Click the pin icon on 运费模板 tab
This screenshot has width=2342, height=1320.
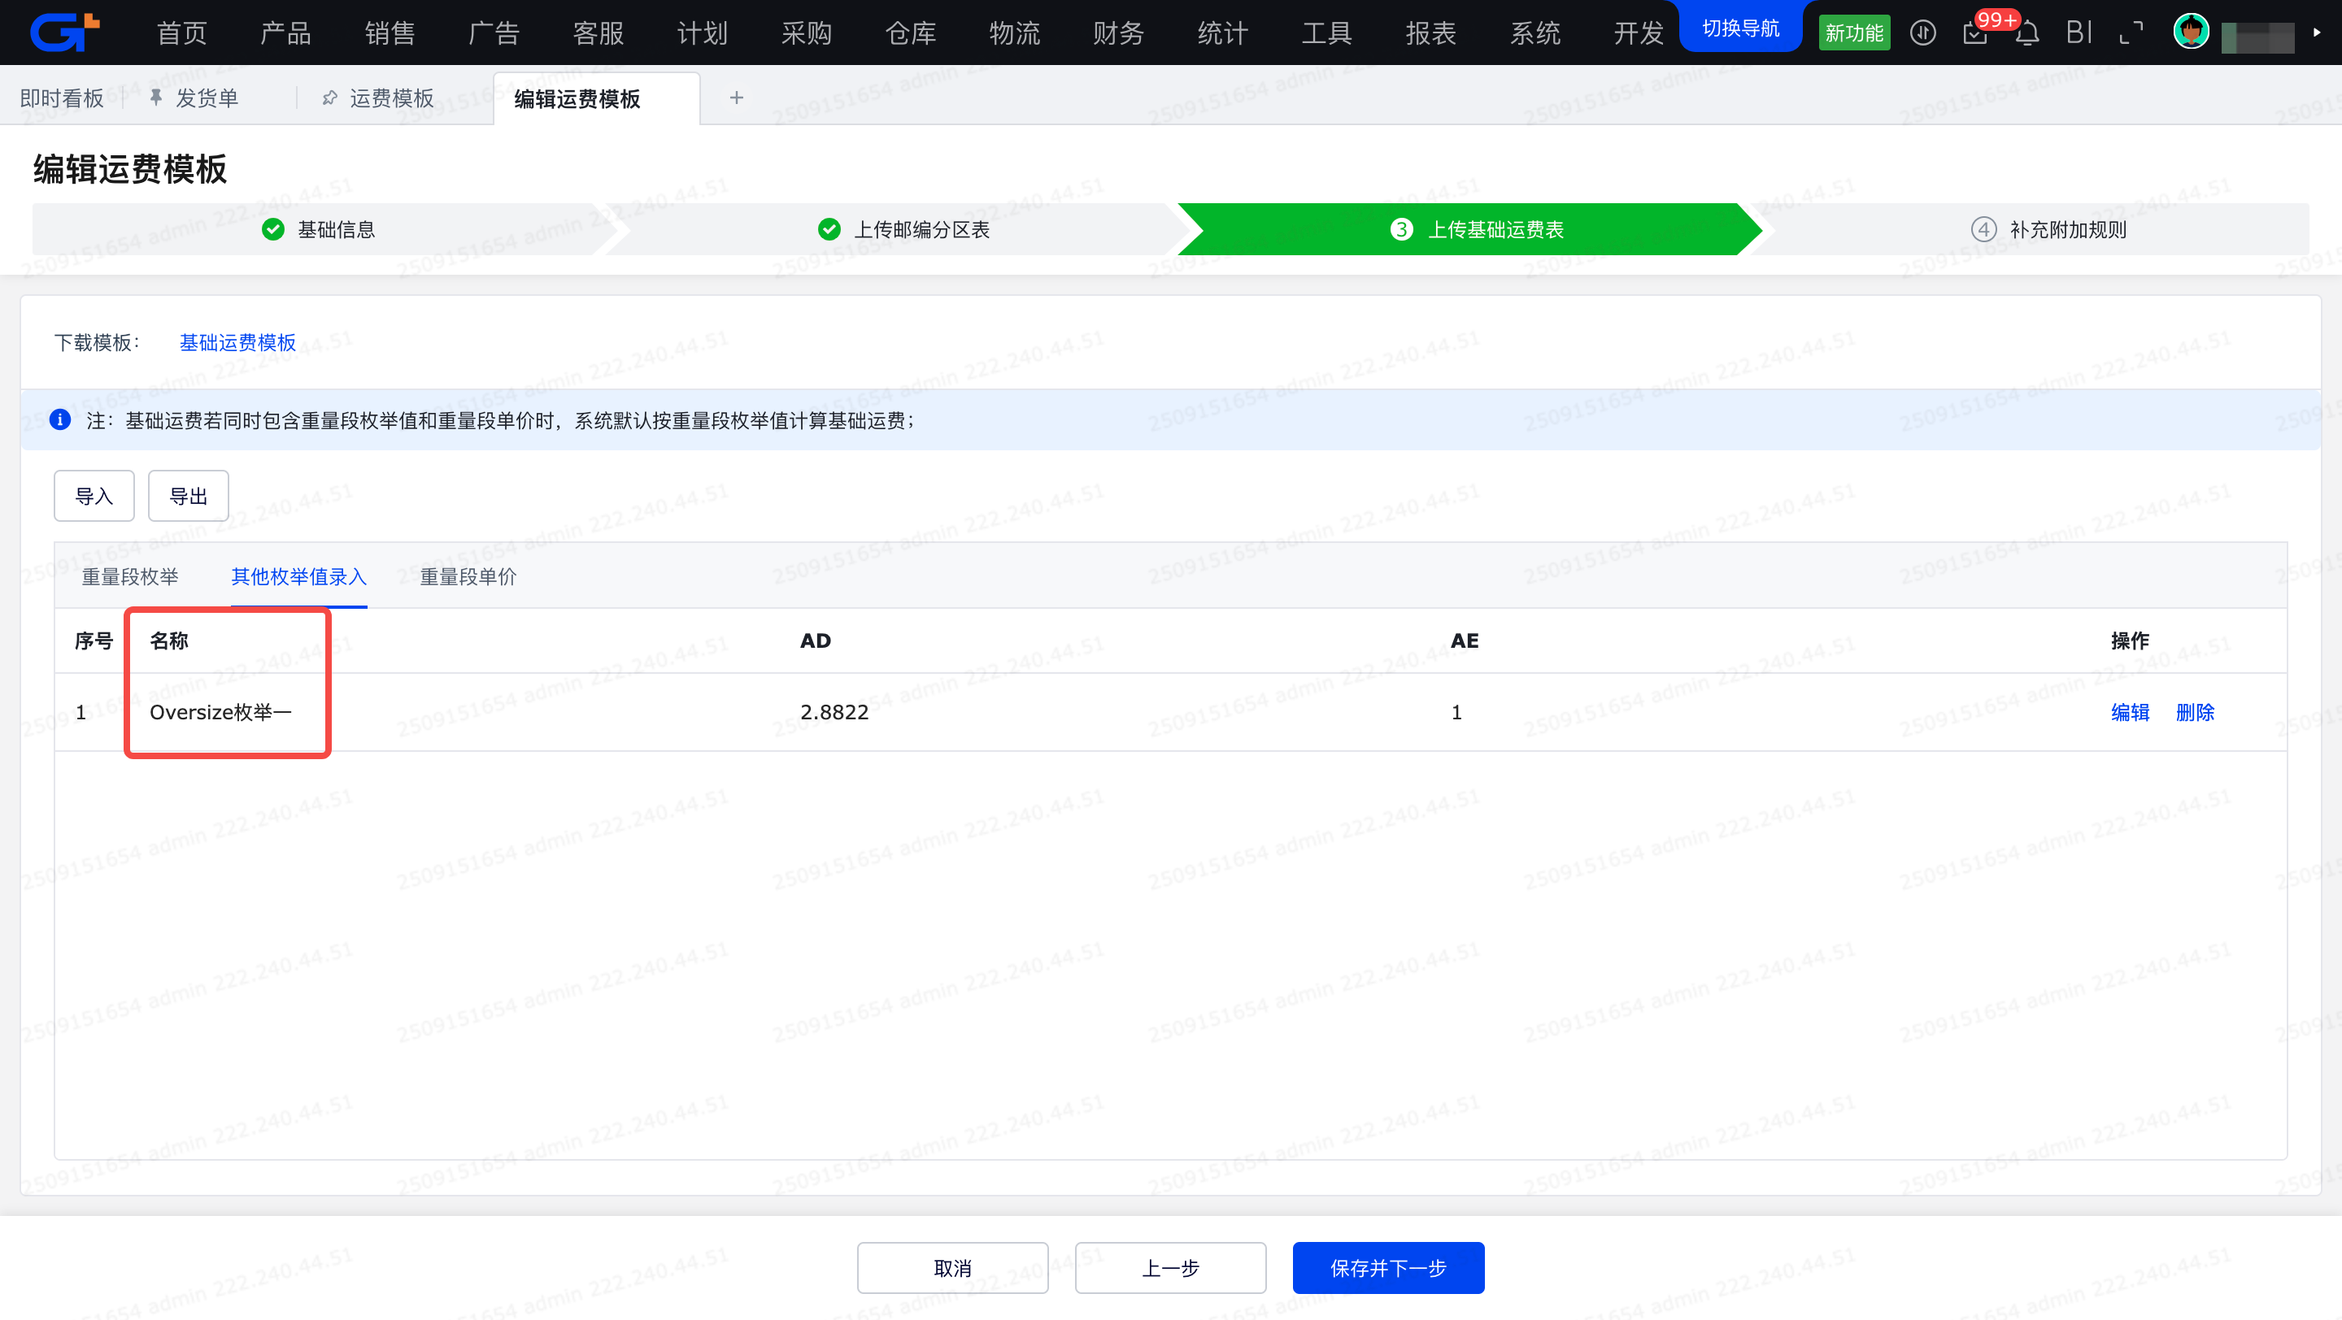pyautogui.click(x=329, y=98)
